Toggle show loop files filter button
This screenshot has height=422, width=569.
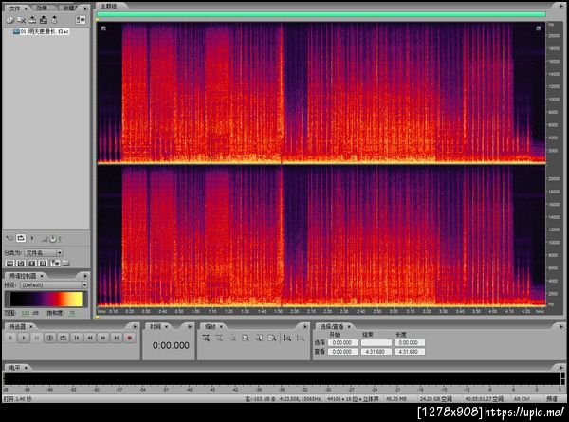21,263
